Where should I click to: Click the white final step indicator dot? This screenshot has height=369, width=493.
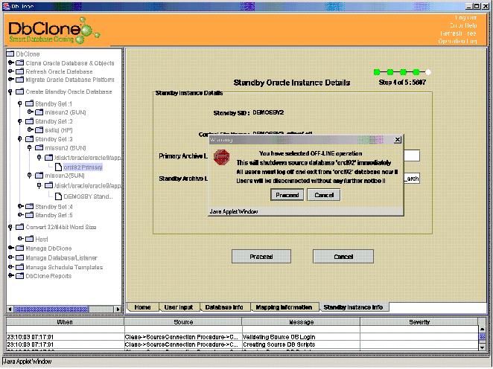click(428, 72)
